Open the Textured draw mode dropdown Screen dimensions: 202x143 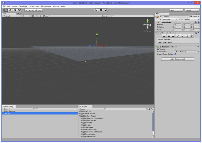pos(11,16)
